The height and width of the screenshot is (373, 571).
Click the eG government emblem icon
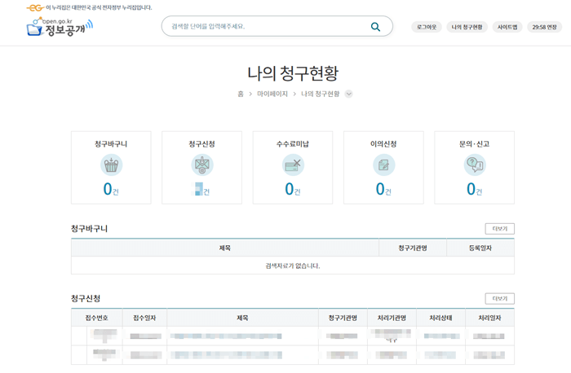(x=35, y=7)
